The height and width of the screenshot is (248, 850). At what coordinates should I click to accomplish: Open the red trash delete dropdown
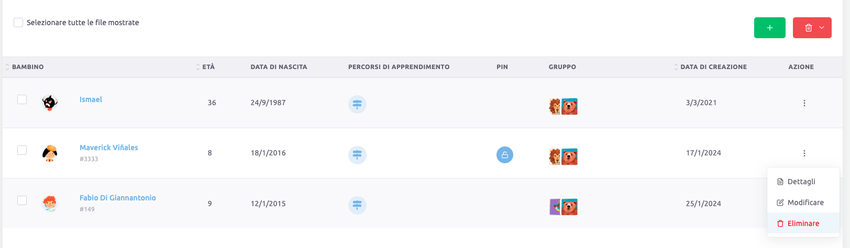812,28
